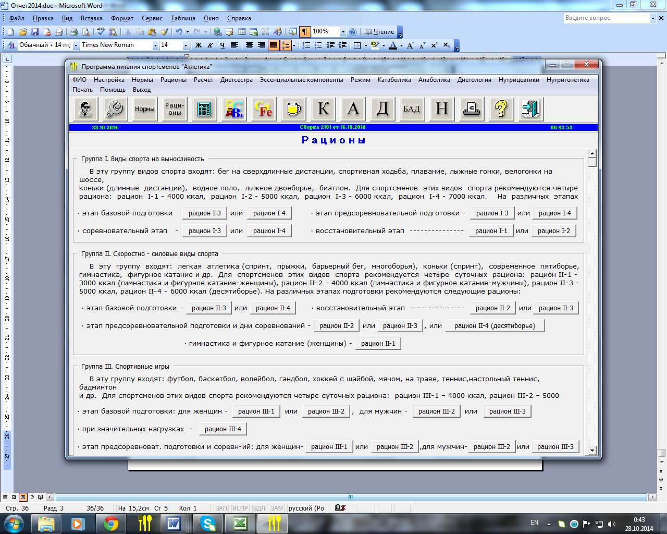This screenshot has width=667, height=534.
Task: Enable center alignment in Word
Action: point(250,45)
